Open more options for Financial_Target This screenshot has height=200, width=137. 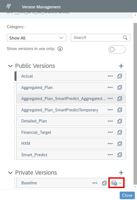click(x=110, y=132)
